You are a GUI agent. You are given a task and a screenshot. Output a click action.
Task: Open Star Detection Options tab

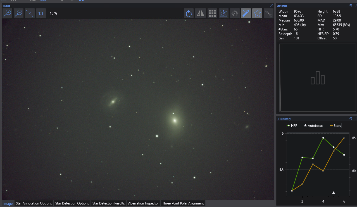[x=72, y=203]
